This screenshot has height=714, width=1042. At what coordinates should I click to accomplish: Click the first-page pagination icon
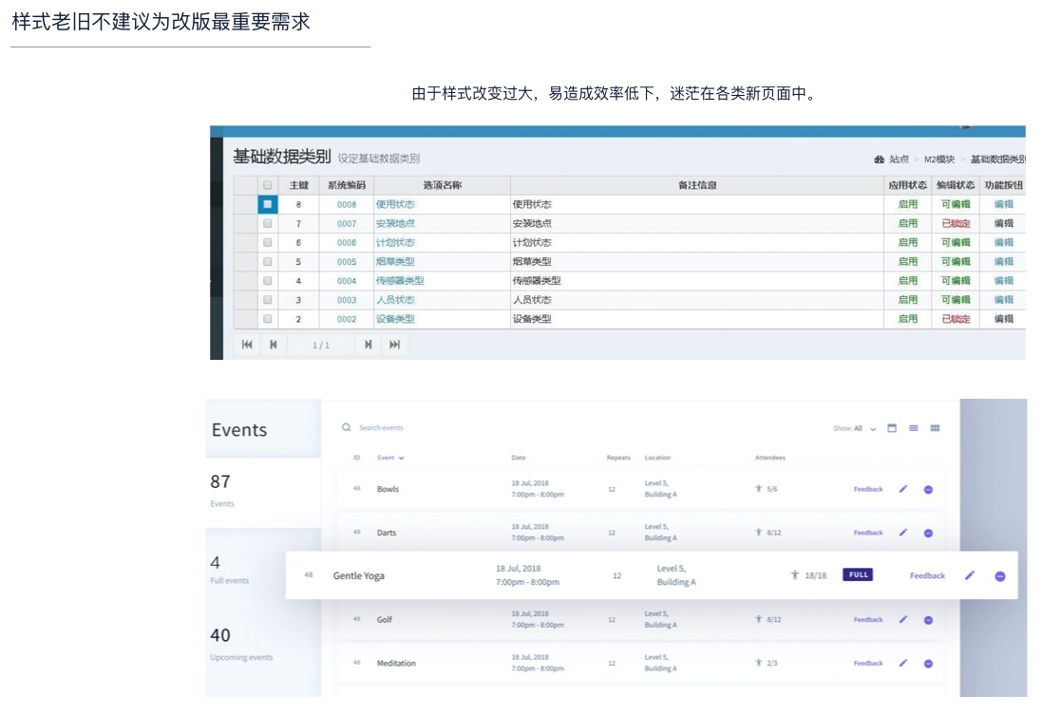click(247, 345)
